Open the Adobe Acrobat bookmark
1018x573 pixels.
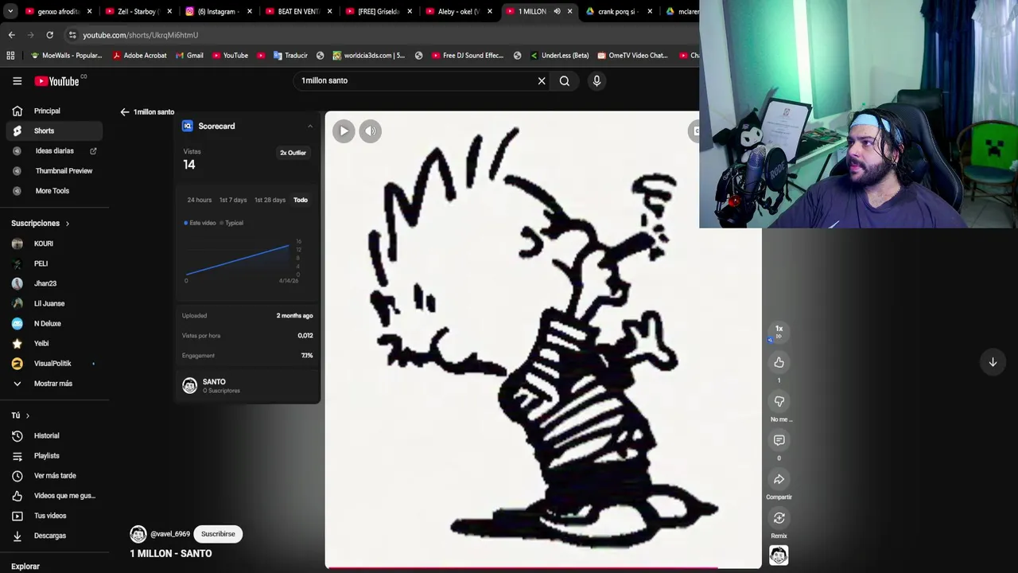tap(139, 56)
